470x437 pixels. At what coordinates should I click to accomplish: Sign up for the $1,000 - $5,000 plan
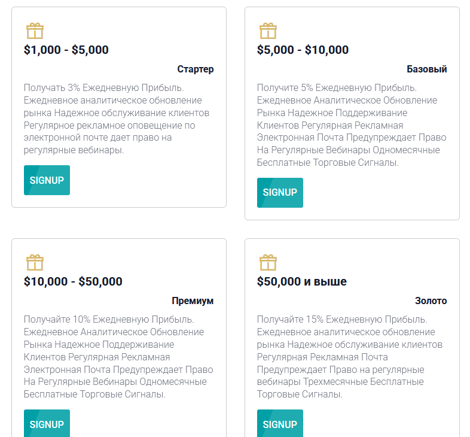coord(47,180)
